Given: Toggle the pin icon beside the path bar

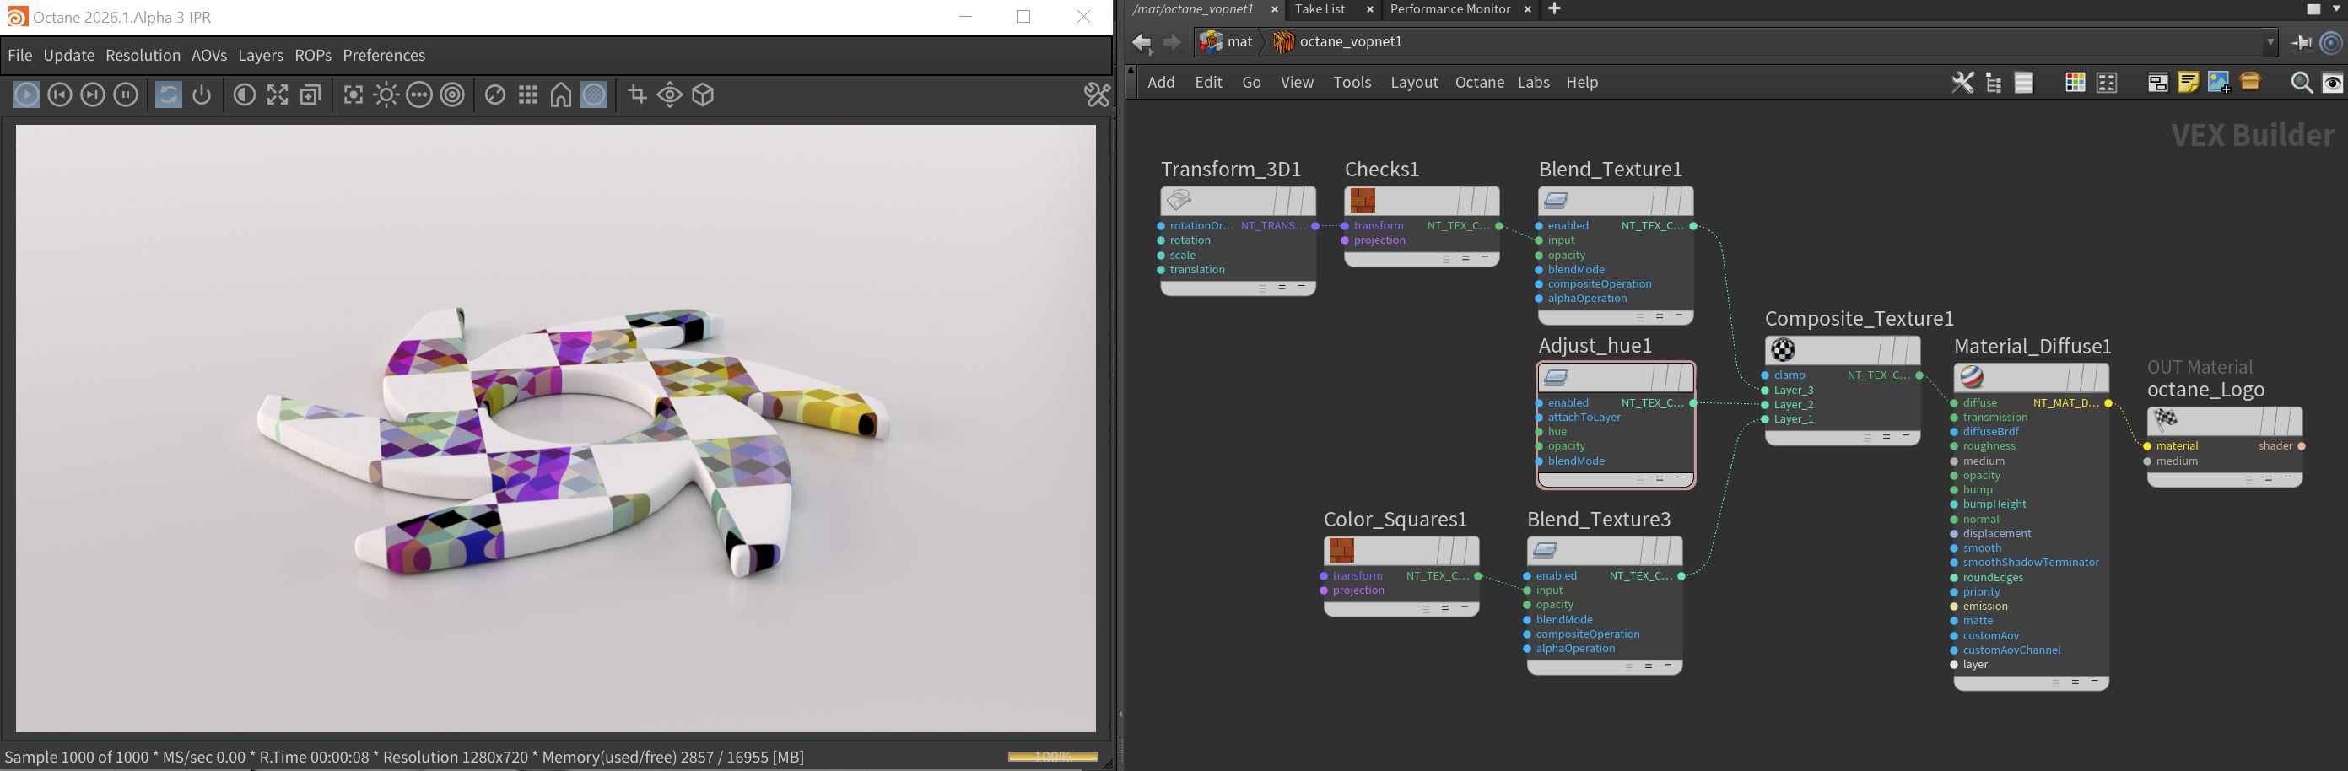Looking at the screenshot, I should click(2301, 43).
